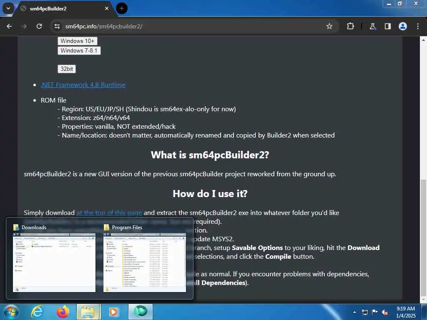Click the 'Extension: z64/n64/v64' line
The height and width of the screenshot is (320, 427).
94,118
